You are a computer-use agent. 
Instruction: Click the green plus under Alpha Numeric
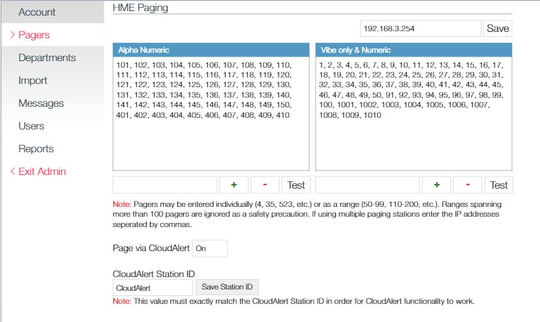pyautogui.click(x=233, y=185)
